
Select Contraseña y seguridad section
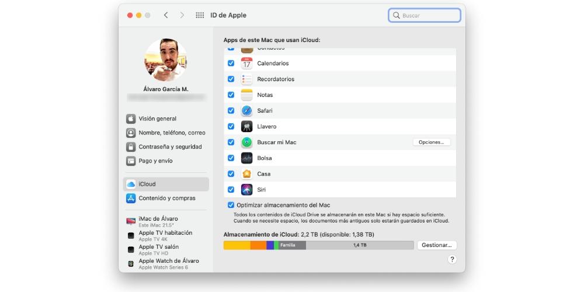pyautogui.click(x=170, y=147)
